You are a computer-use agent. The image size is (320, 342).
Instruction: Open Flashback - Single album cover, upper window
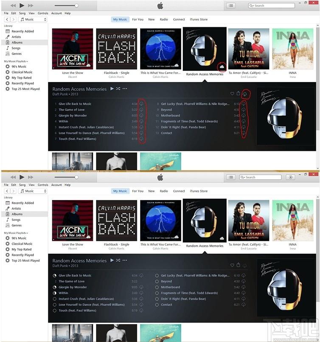pos(117,49)
